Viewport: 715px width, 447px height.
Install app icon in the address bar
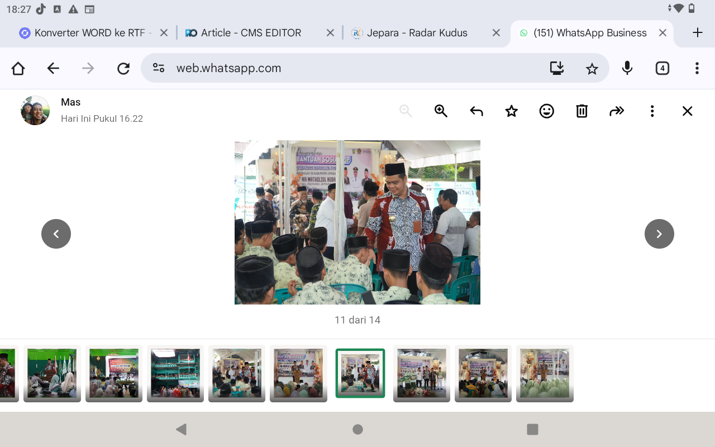pyautogui.click(x=557, y=68)
